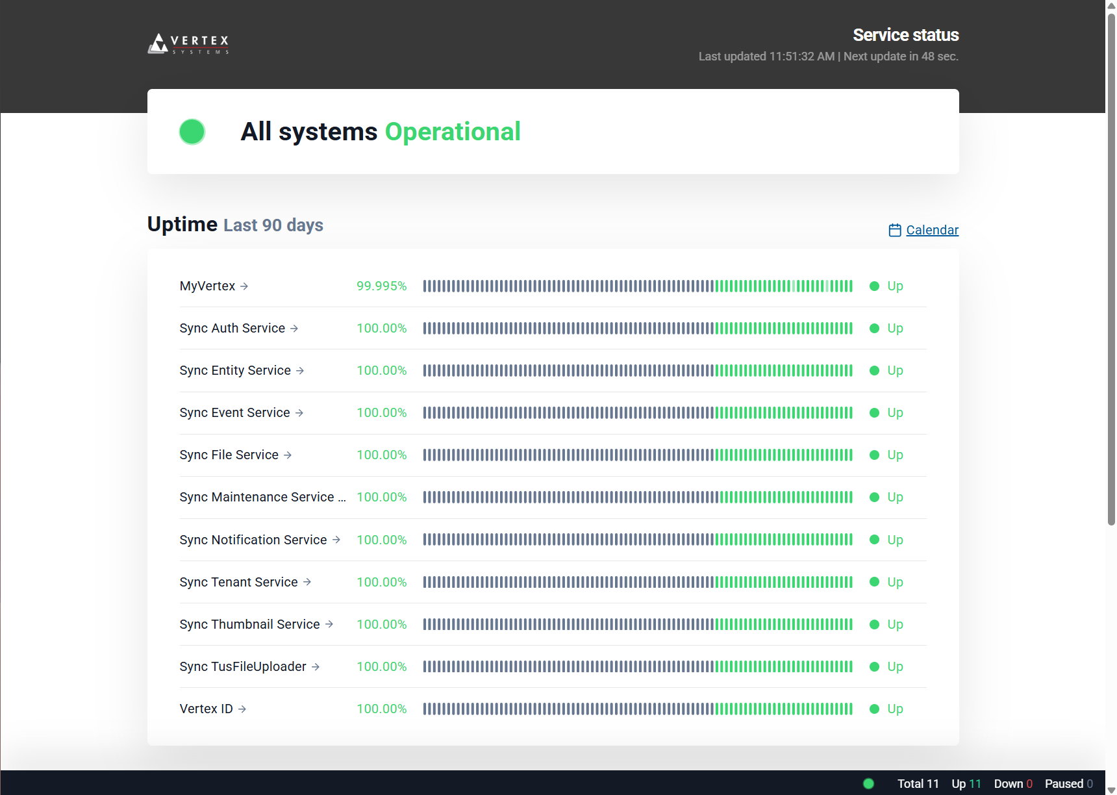Click the large green operational status circle
The width and height of the screenshot is (1117, 795).
click(x=192, y=132)
